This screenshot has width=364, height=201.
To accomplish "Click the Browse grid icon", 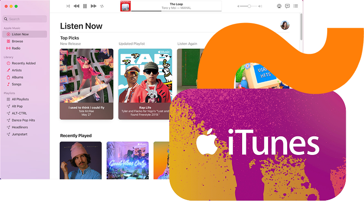I will 8,41.
